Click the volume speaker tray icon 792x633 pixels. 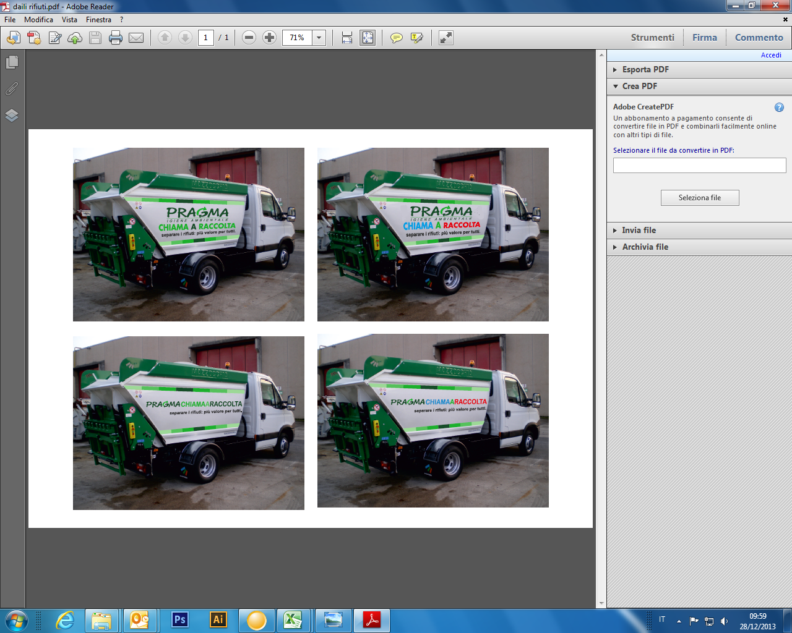point(724,621)
